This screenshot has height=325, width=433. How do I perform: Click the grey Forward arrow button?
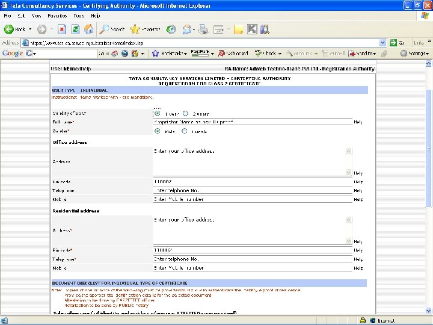tap(42, 29)
